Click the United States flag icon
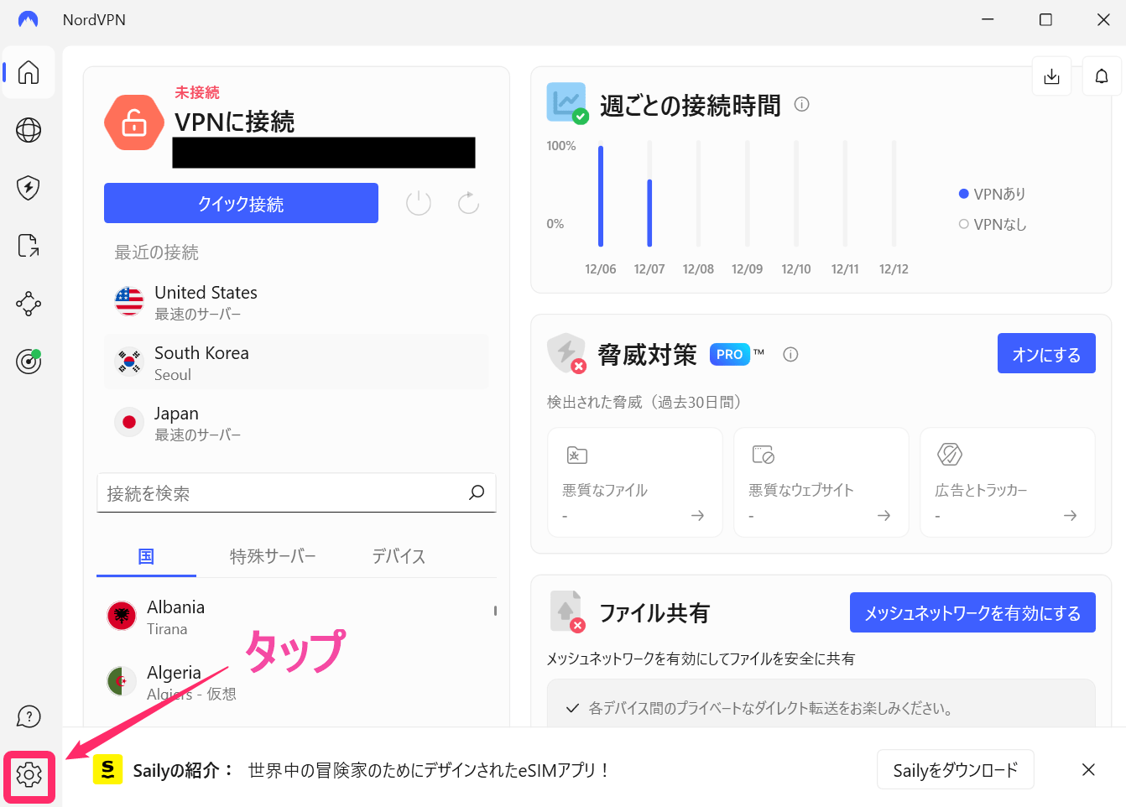Screen dimensions: 1126x807 coord(129,301)
